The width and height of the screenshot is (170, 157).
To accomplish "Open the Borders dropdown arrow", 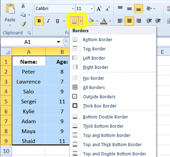I will point(81,21).
